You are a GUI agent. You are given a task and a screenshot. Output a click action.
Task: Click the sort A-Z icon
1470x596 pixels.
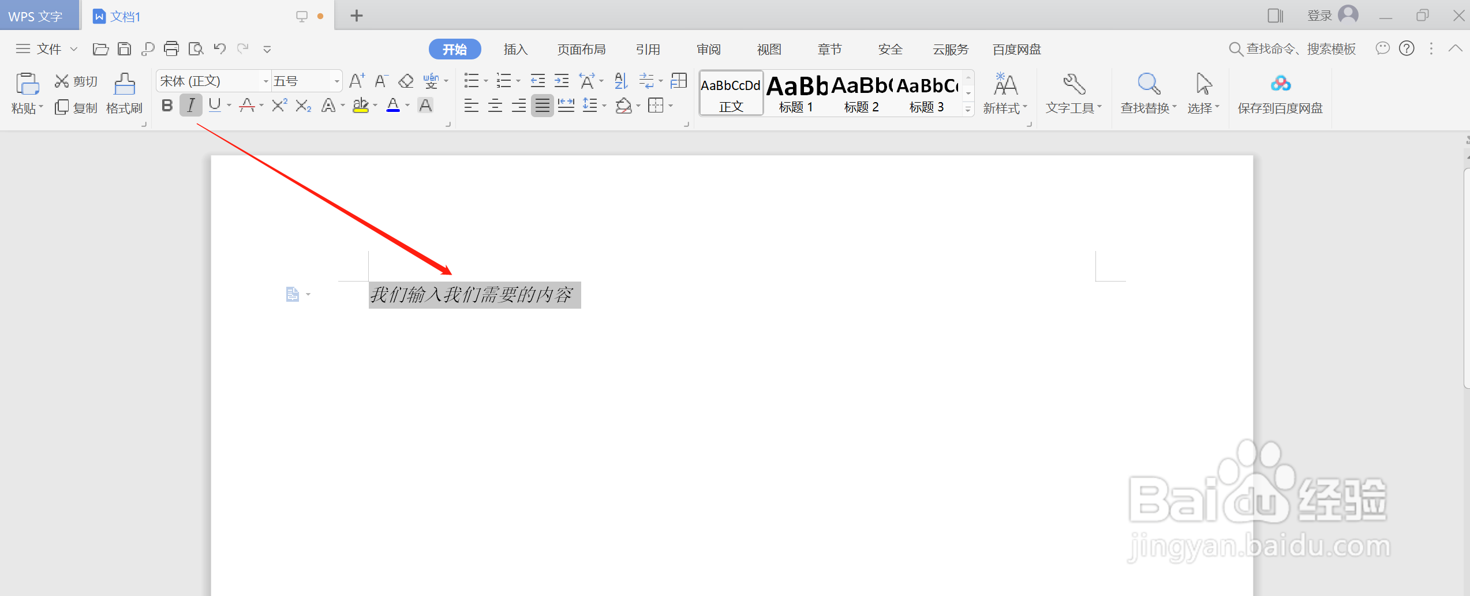(621, 81)
